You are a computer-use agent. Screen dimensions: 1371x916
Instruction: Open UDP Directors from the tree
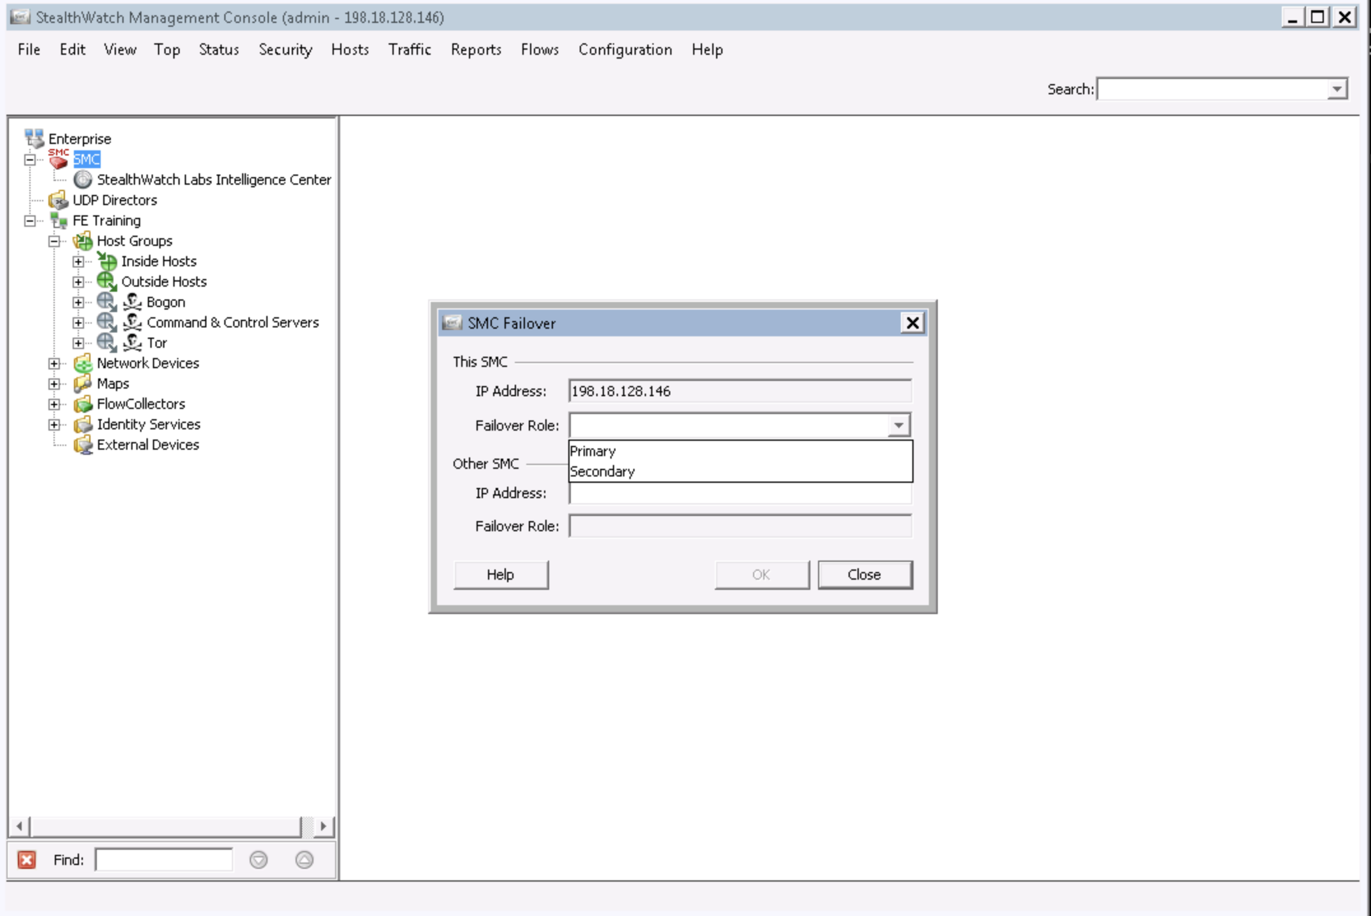[x=58, y=200]
